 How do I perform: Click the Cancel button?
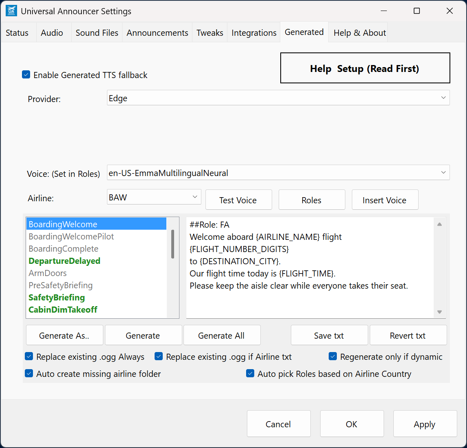tap(279, 424)
